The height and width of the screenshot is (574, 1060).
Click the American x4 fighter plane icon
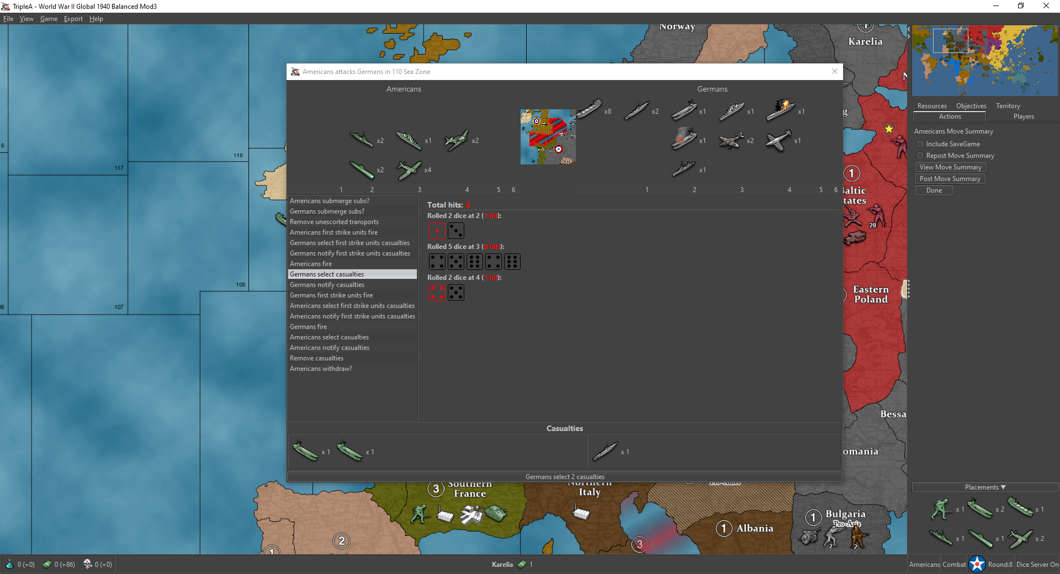point(409,170)
